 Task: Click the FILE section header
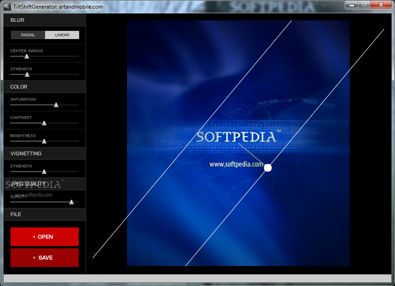[x=45, y=214]
